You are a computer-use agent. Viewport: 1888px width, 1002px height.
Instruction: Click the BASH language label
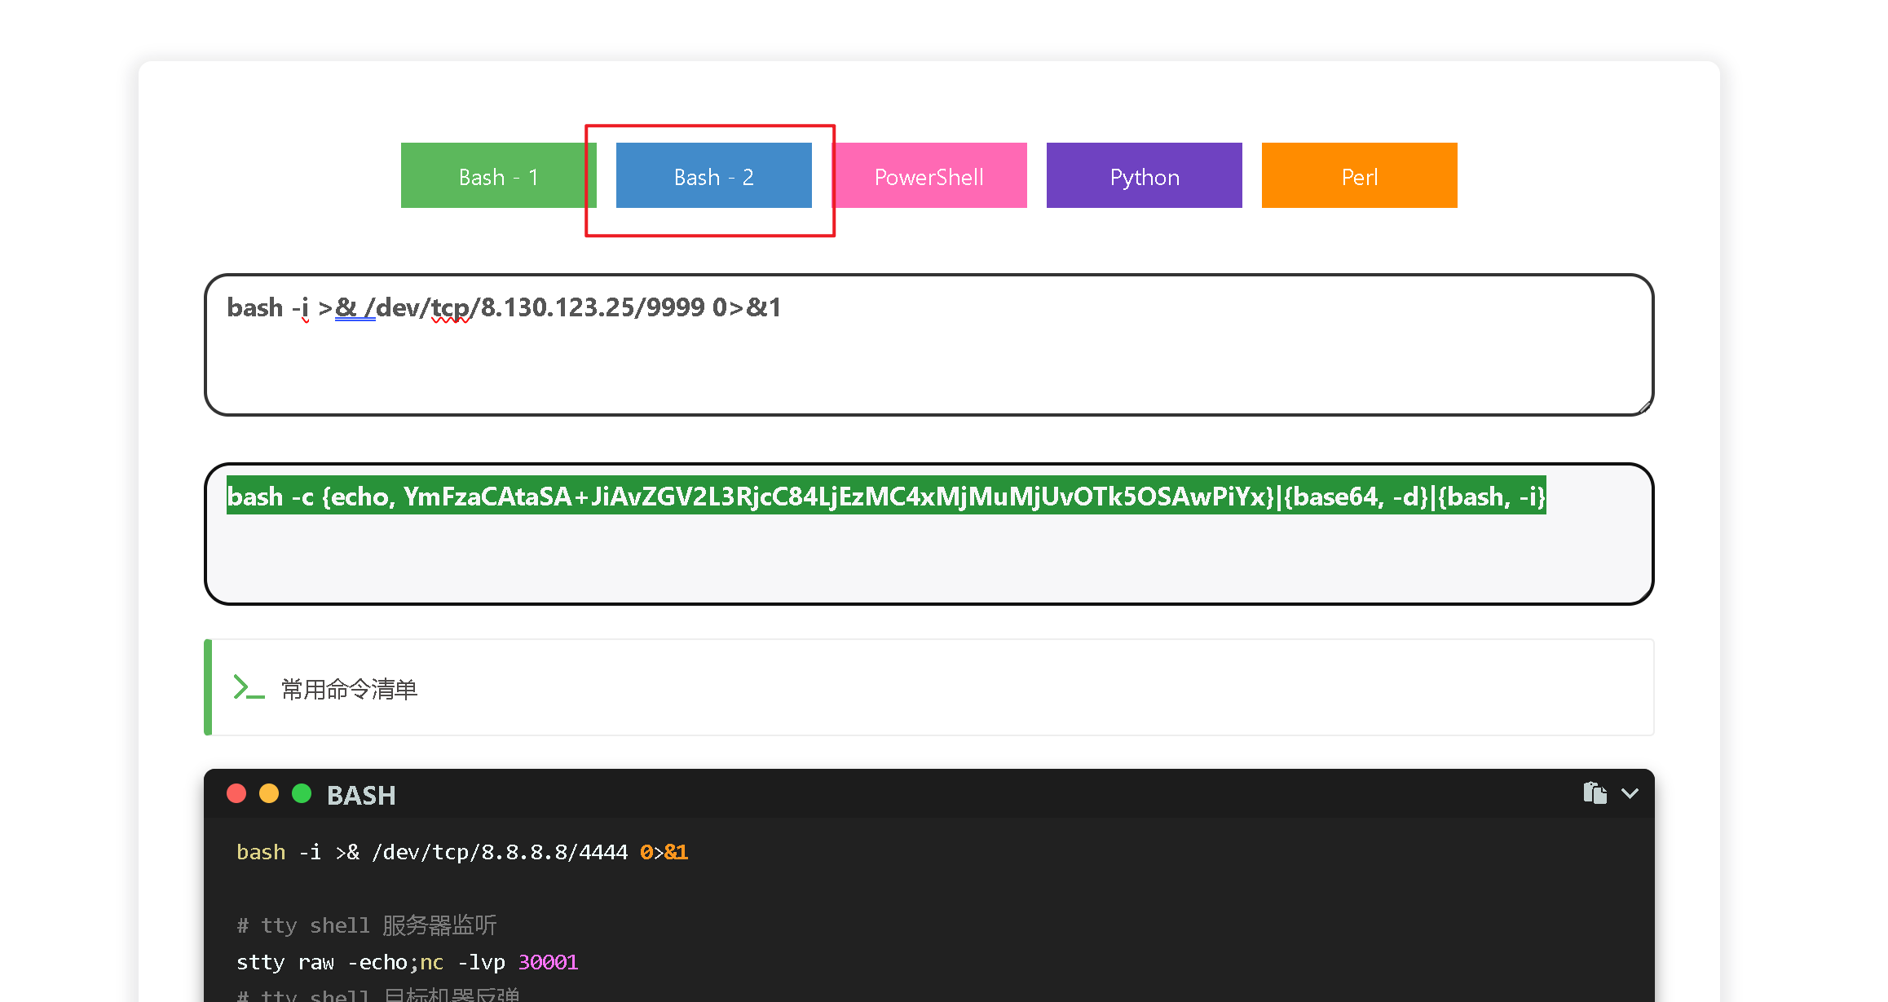tap(361, 795)
